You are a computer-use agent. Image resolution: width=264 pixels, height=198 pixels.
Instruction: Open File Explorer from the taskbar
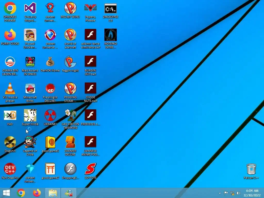(x=53, y=193)
